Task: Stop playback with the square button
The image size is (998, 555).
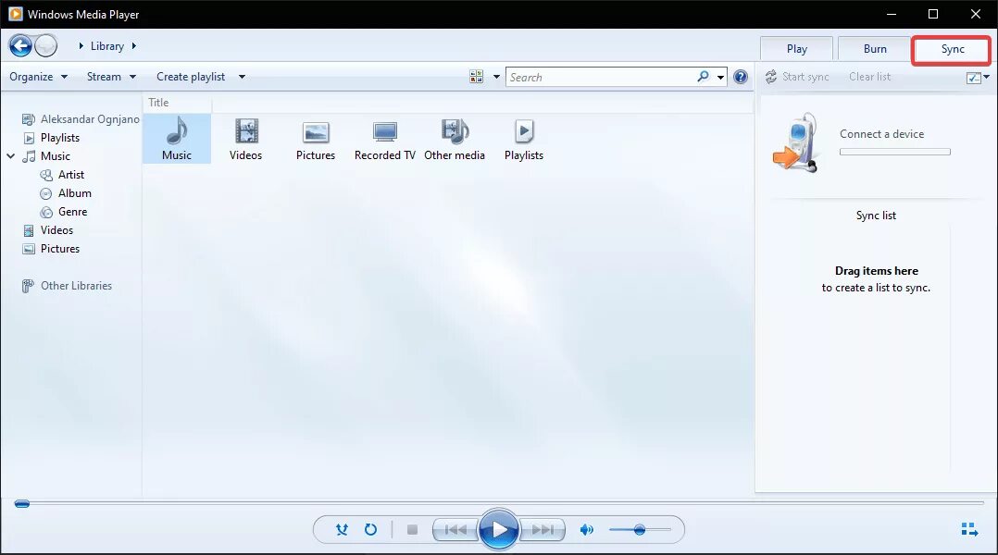Action: tap(413, 529)
